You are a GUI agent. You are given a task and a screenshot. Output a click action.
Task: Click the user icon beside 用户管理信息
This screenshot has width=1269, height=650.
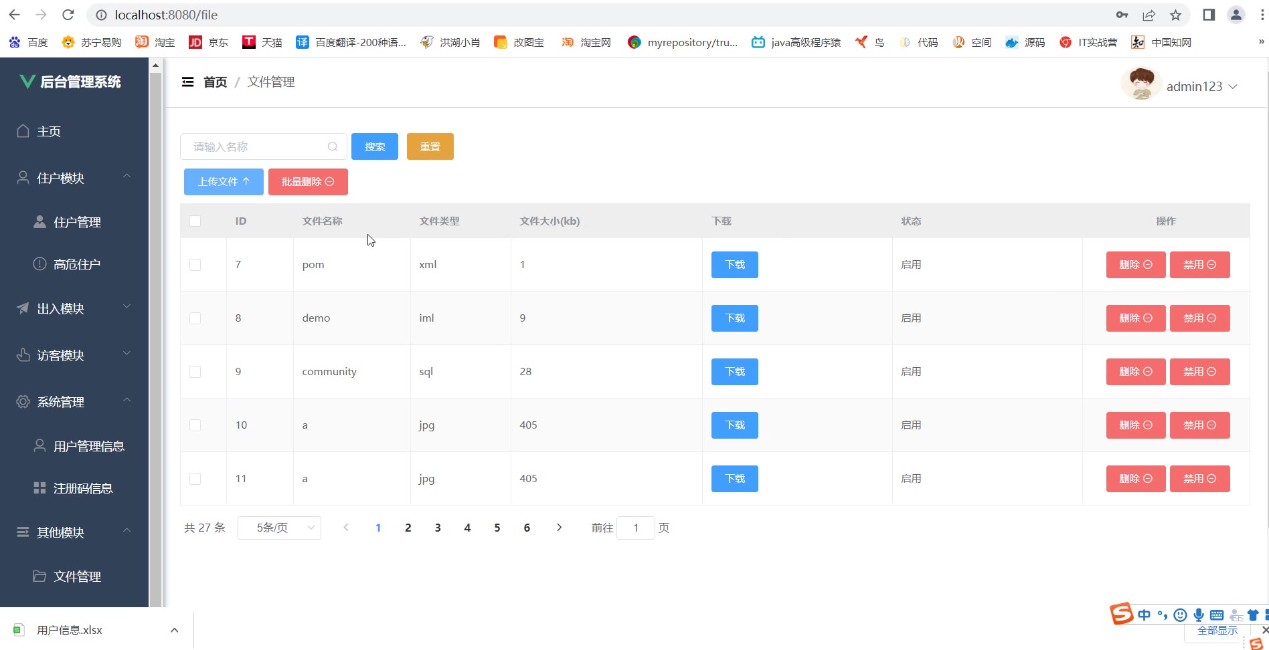click(40, 445)
